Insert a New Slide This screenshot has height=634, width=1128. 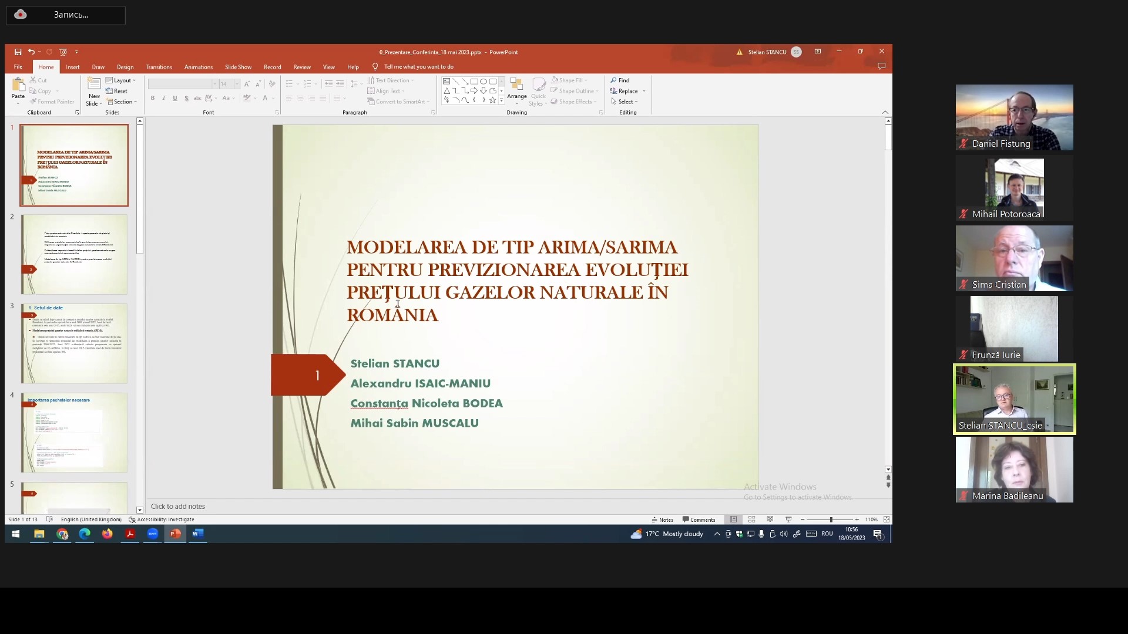(x=94, y=92)
